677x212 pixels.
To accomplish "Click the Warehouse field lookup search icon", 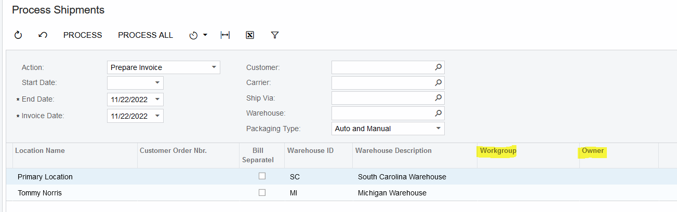I will pyautogui.click(x=439, y=113).
